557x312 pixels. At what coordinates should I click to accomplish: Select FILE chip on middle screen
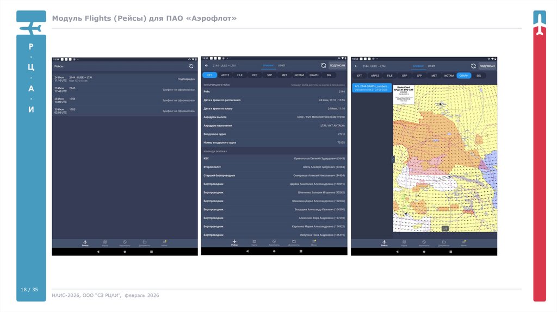(240, 75)
